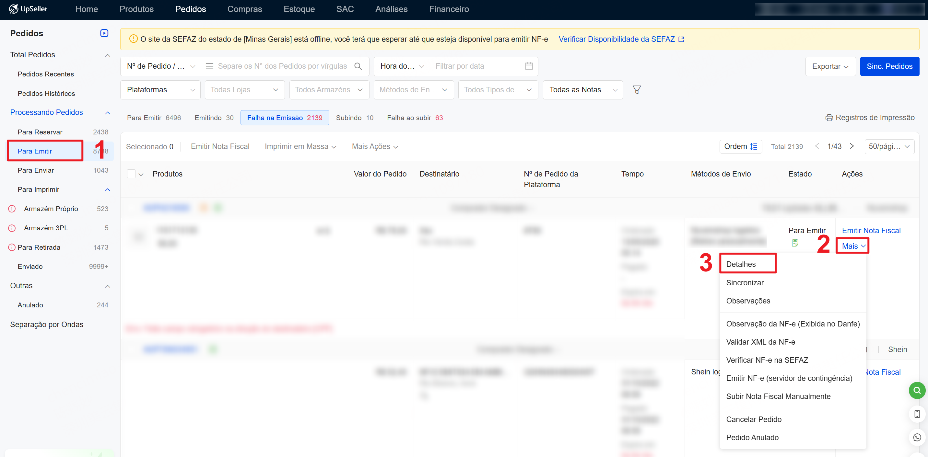928x457 pixels.
Task: Click the green floating search button
Action: coord(917,390)
